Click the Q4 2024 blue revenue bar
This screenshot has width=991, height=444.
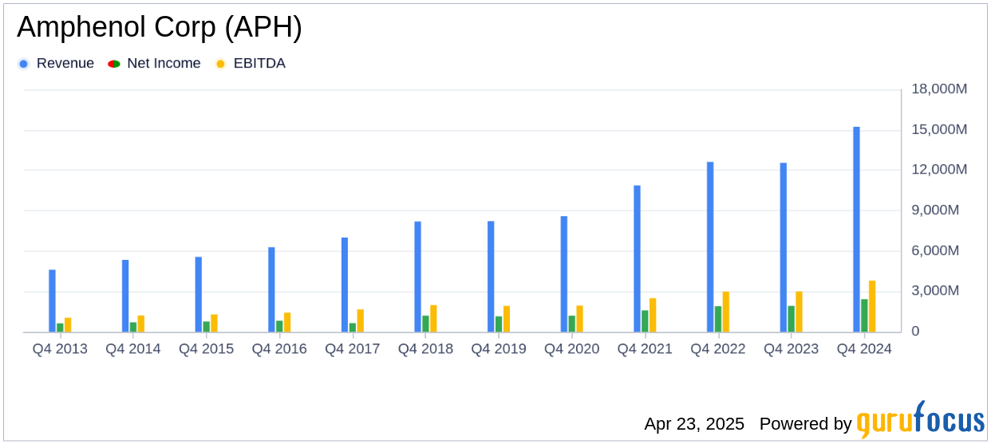pos(856,230)
